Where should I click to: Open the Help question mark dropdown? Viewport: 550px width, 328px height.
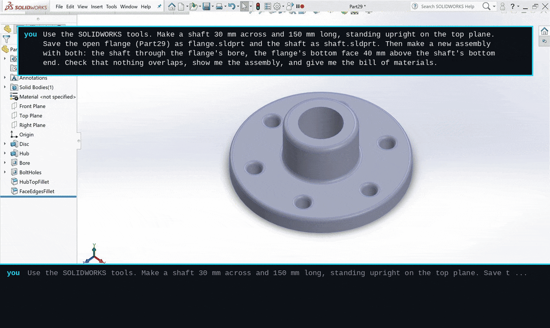click(518, 6)
